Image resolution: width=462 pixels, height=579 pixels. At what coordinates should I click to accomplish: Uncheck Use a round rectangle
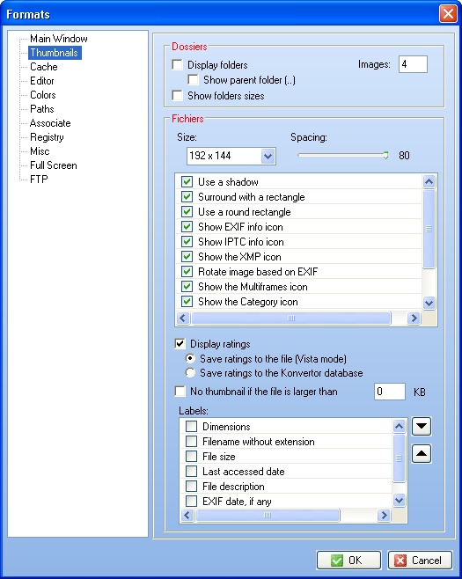(x=187, y=211)
